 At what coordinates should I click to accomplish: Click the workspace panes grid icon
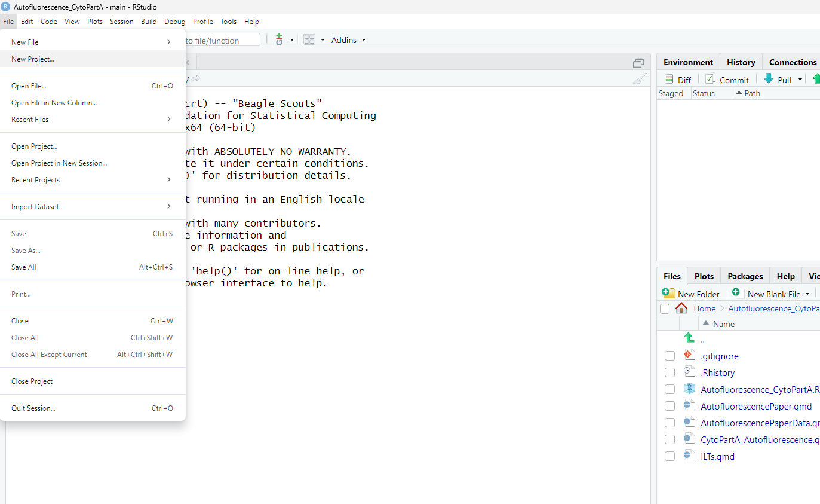(x=309, y=40)
